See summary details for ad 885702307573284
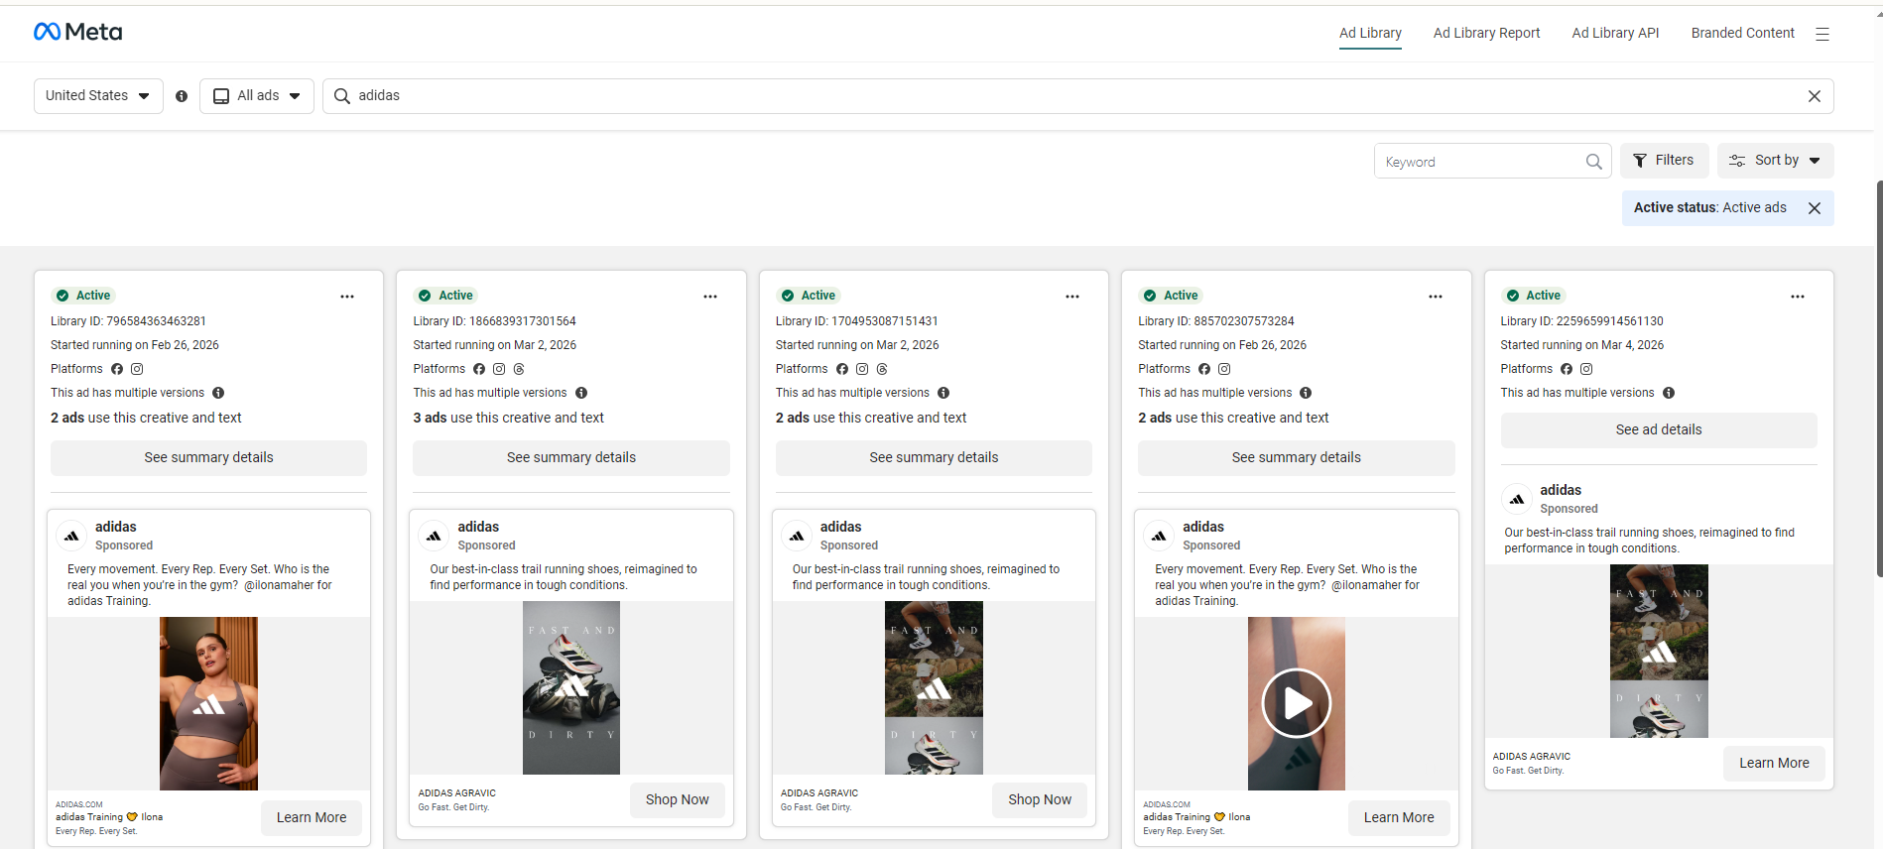The width and height of the screenshot is (1883, 849). [1297, 457]
